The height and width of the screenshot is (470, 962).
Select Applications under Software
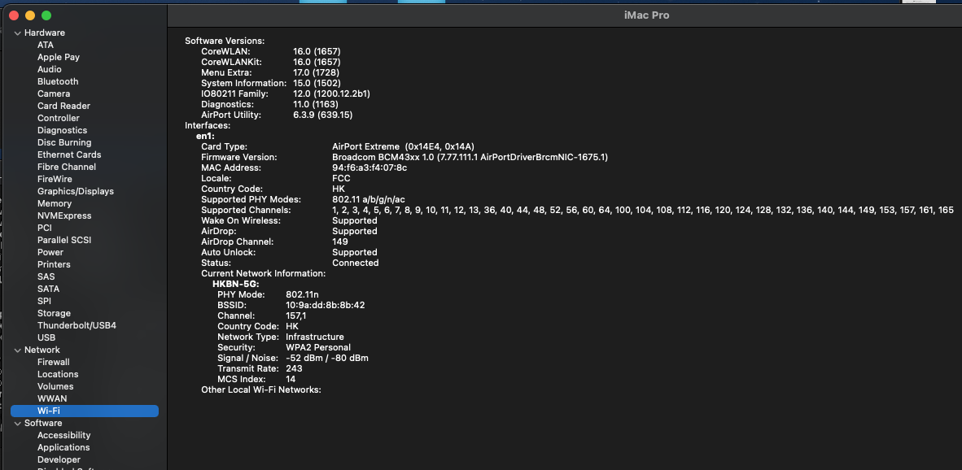point(63,447)
